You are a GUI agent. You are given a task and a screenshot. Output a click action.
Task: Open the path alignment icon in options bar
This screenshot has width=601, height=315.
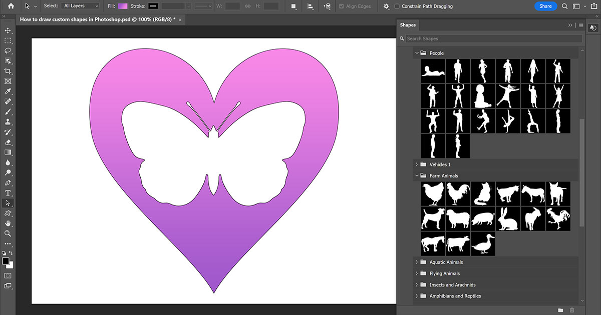311,6
